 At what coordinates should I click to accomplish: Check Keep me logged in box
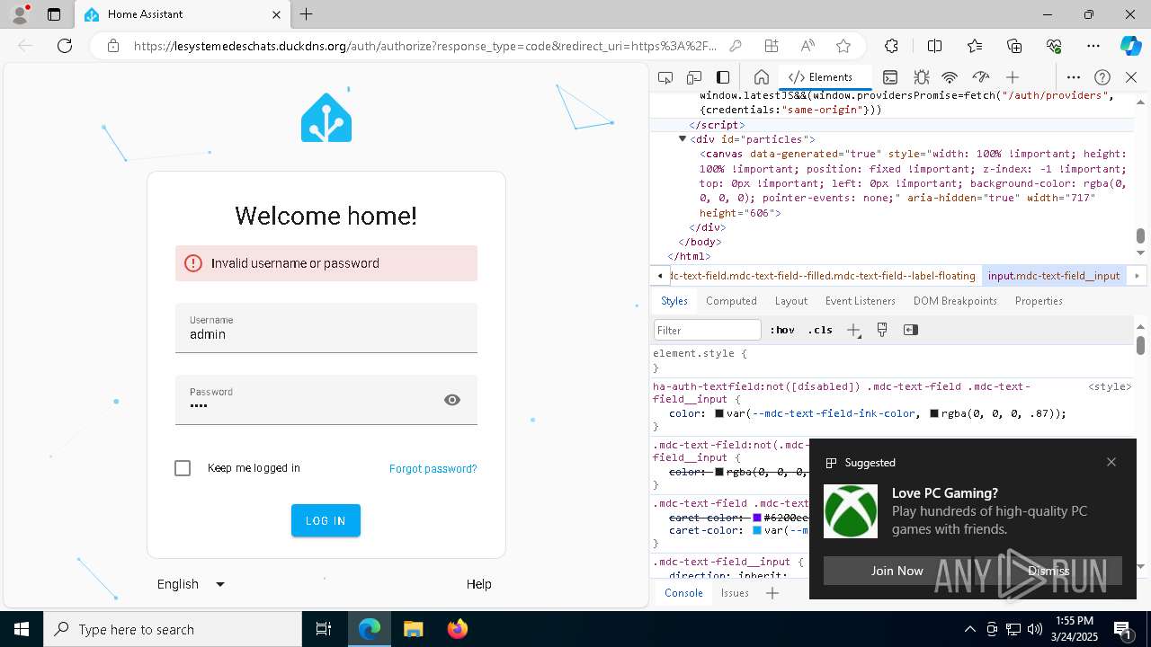(183, 468)
